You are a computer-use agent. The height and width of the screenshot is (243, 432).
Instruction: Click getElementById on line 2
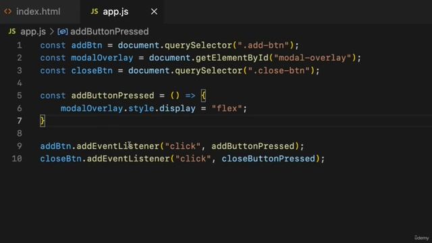tap(232, 58)
